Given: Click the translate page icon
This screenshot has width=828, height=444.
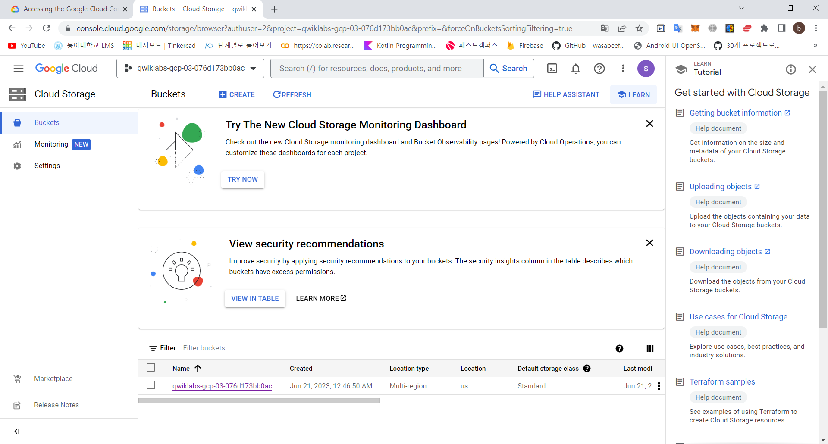Looking at the screenshot, I should click(x=605, y=28).
